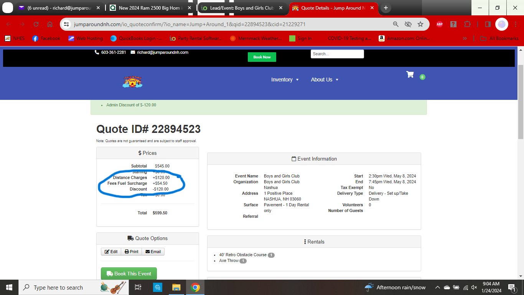
Task: Click the shopping cart icon
Action: (410, 75)
